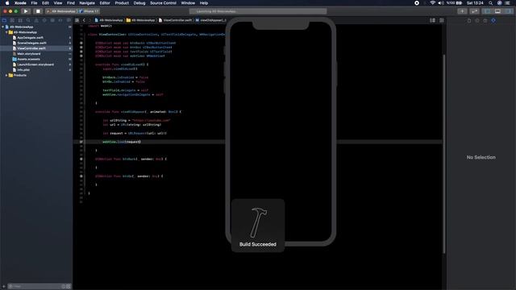Select SceneDelegate.swift in navigator

click(31, 43)
